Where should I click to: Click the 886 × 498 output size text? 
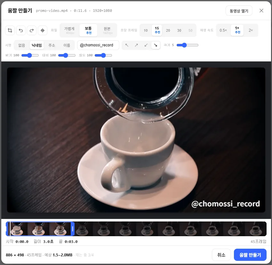15,255
